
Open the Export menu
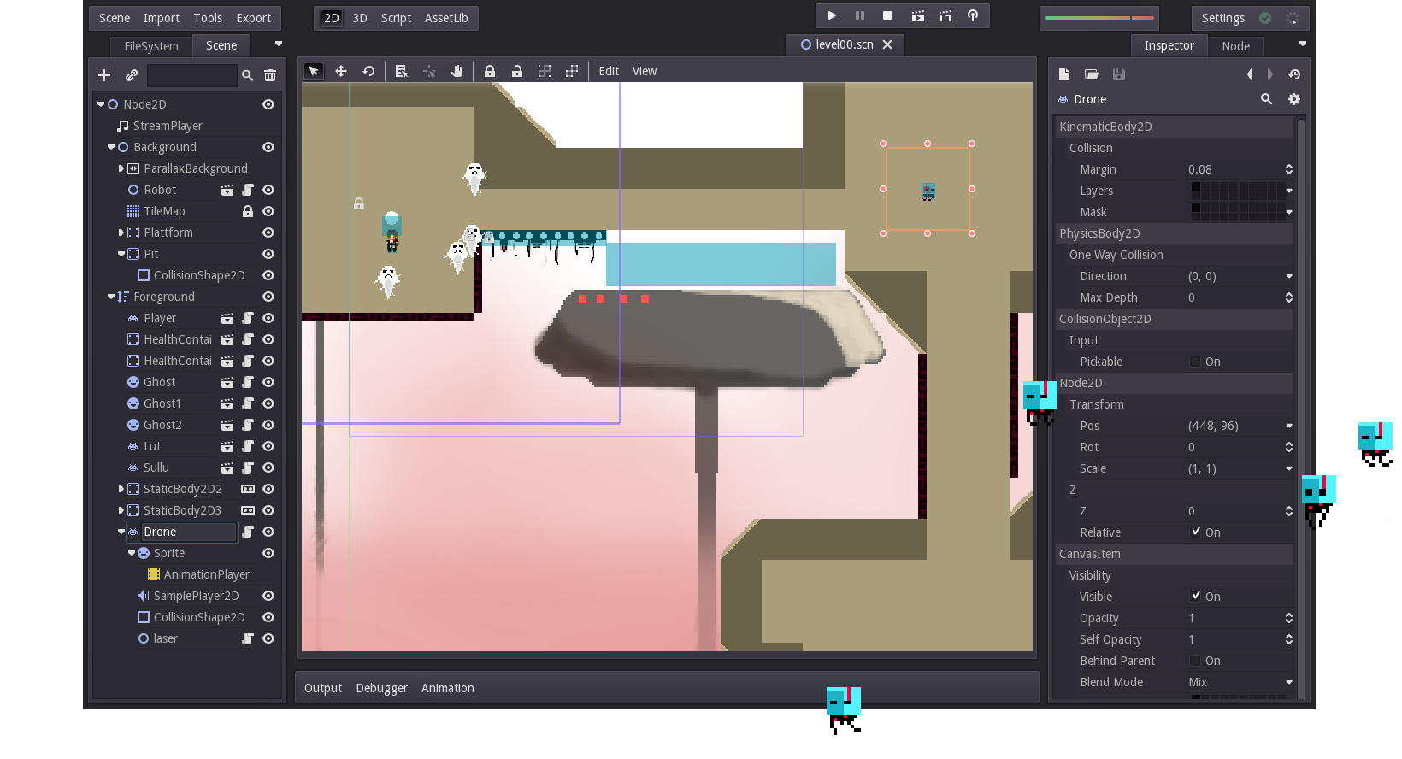pos(253,18)
